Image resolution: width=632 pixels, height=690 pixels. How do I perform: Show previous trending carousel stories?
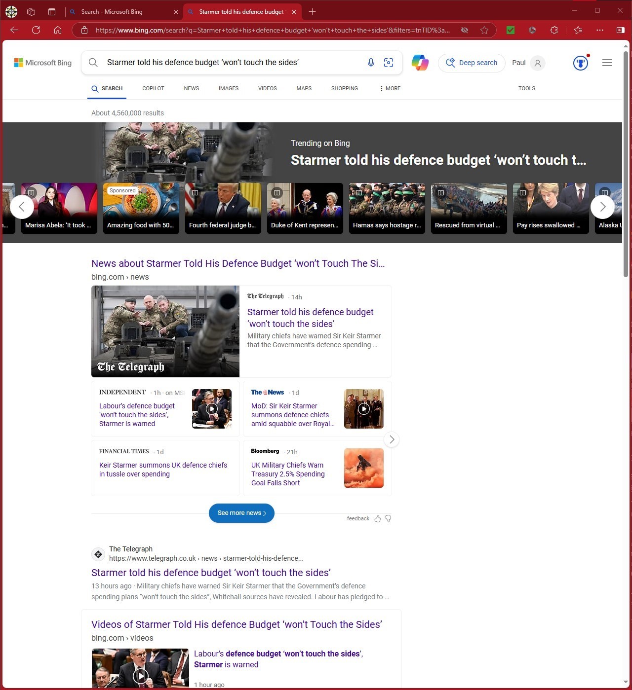click(x=22, y=207)
